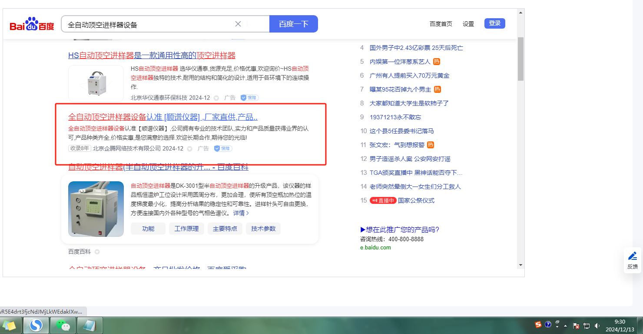The image size is (643, 334).
Task: Expand dropdown arrow beside 北京华仪通泰环保科技 2024-12
Action: (x=216, y=98)
